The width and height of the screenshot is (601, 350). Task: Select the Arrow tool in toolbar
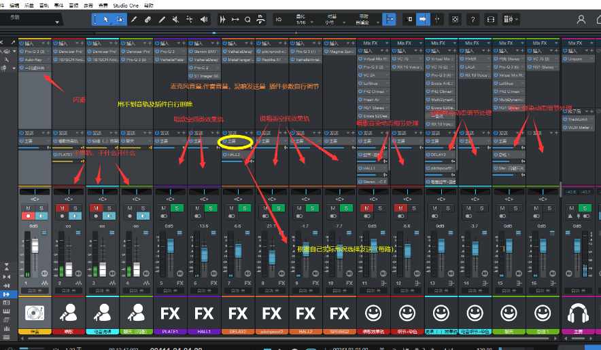click(106, 20)
